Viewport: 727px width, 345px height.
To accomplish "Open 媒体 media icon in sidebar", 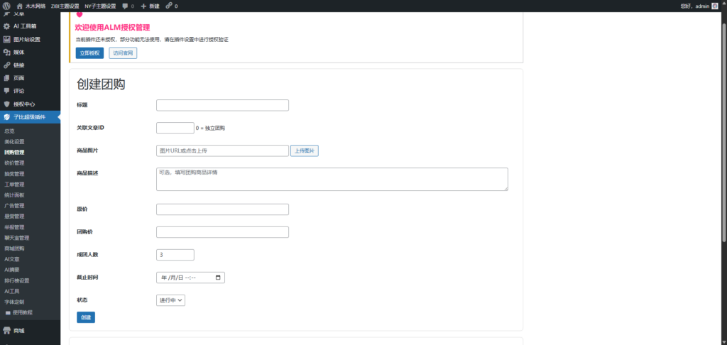I will 6,52.
